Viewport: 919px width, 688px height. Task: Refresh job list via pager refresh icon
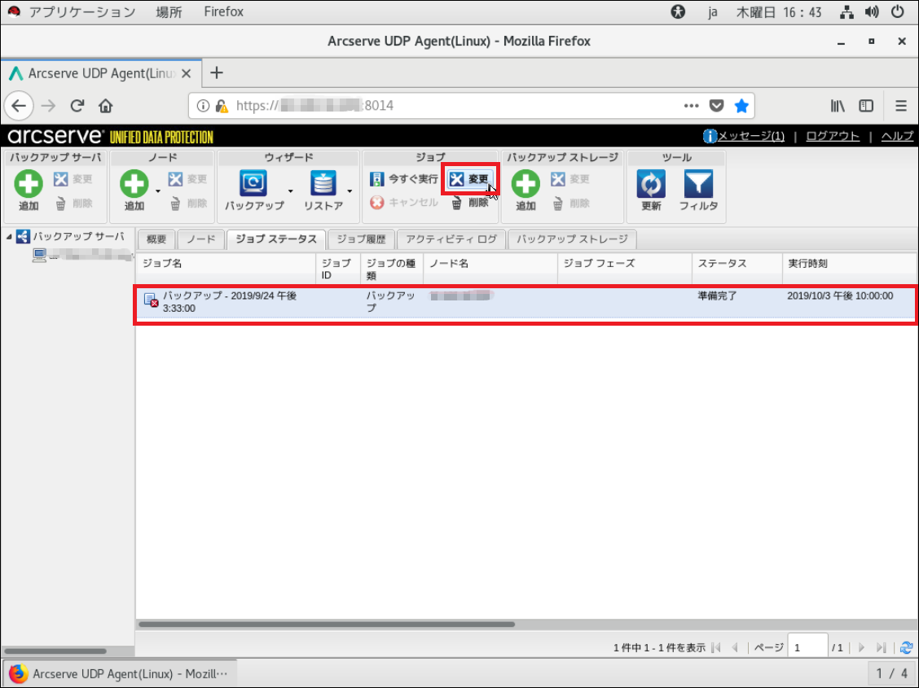click(x=906, y=647)
